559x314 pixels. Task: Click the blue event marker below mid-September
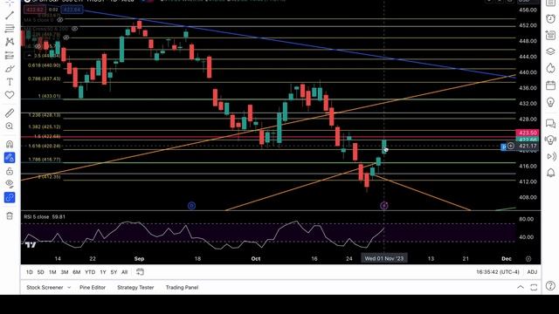pos(191,206)
